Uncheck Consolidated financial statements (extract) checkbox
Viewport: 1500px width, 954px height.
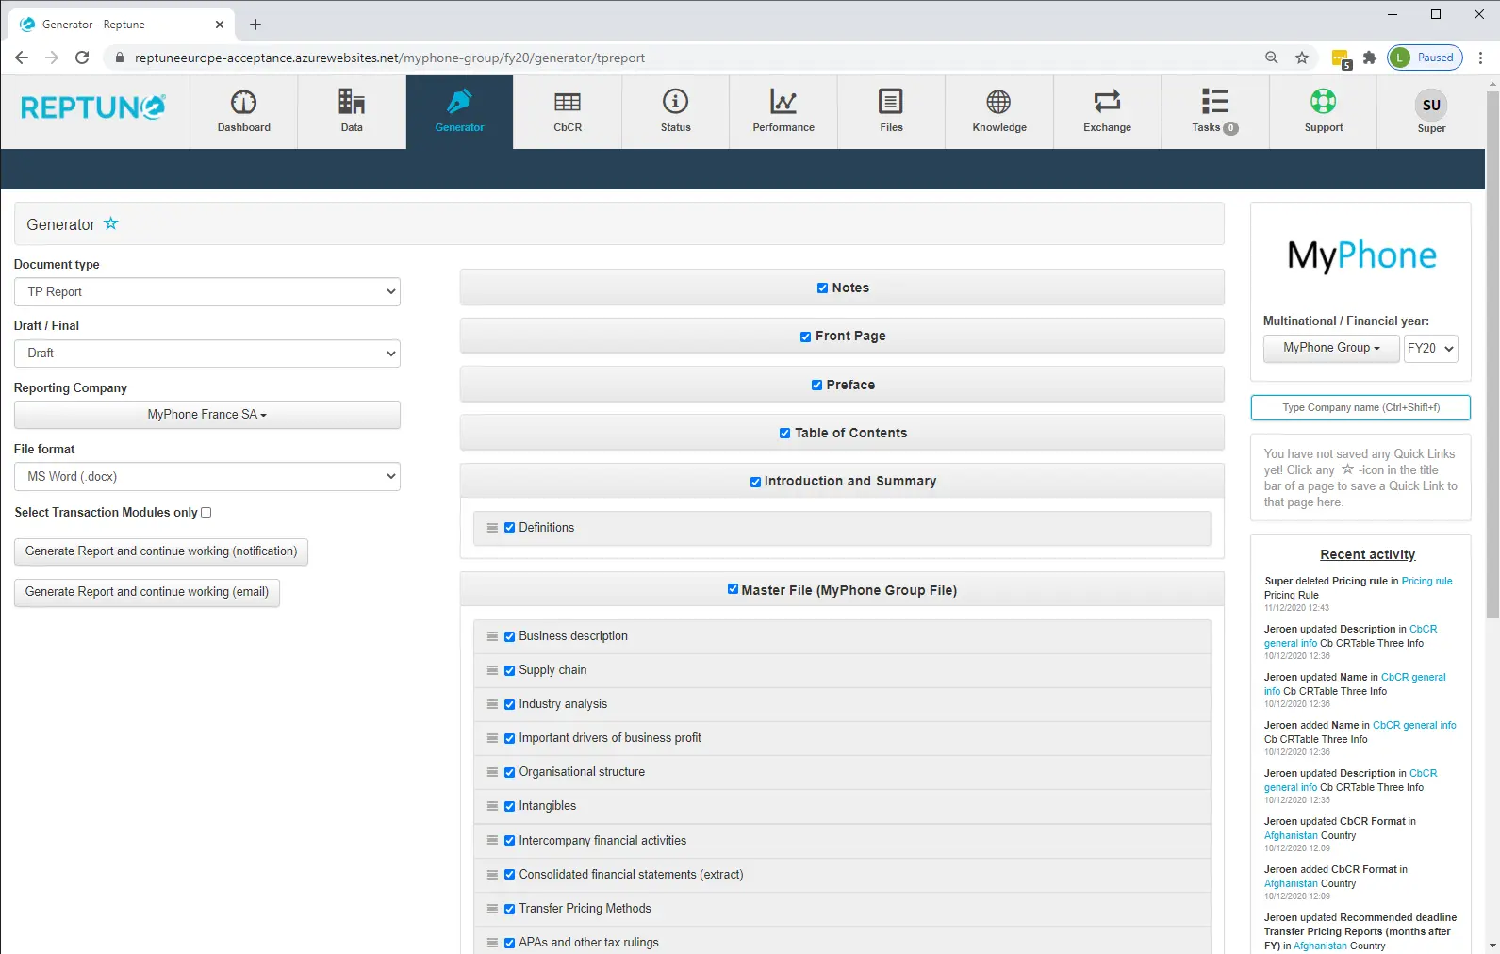[509, 875]
